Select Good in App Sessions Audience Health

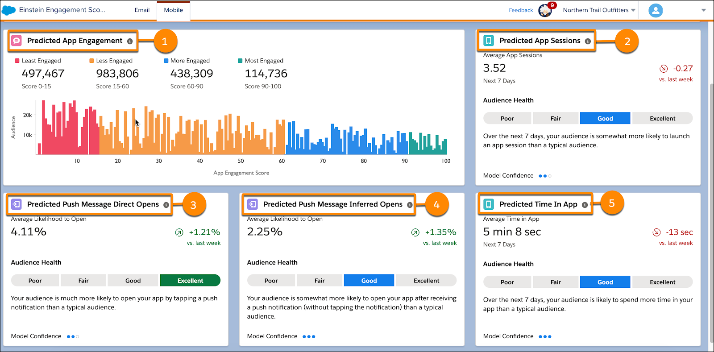pos(605,118)
